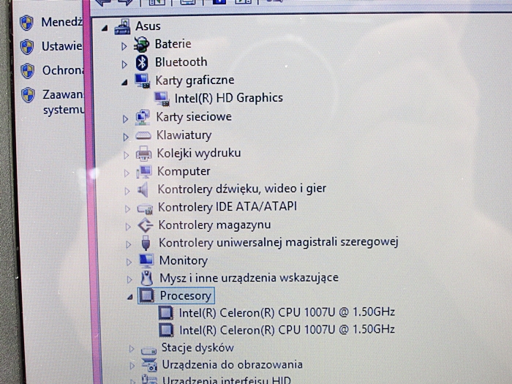The image size is (512, 384).
Task: Click the Monitory monitor icon
Action: pyautogui.click(x=146, y=260)
